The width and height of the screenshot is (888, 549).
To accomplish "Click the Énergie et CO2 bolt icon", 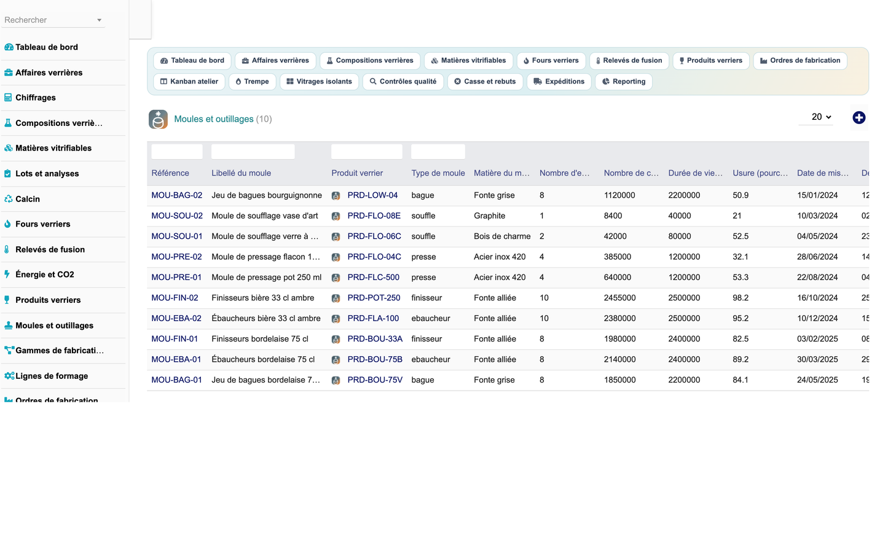I will click(x=7, y=274).
